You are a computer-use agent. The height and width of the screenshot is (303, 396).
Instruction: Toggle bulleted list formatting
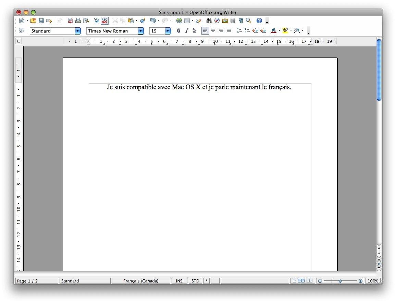pyautogui.click(x=247, y=31)
